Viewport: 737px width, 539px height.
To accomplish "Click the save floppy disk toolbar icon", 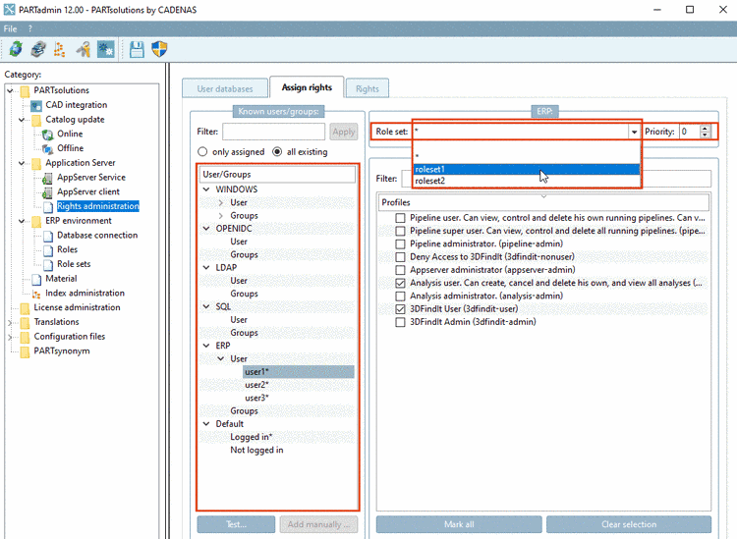I will click(x=137, y=49).
